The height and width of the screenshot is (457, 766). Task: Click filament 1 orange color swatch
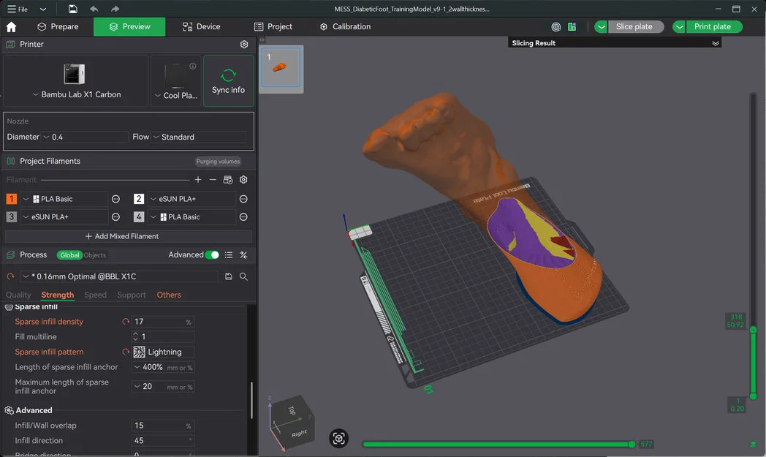11,199
